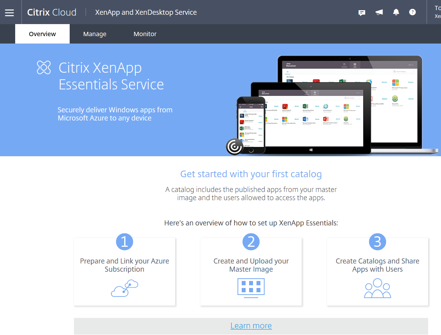This screenshot has width=441, height=335.
Task: Open the notifications bell
Action: coord(396,12)
